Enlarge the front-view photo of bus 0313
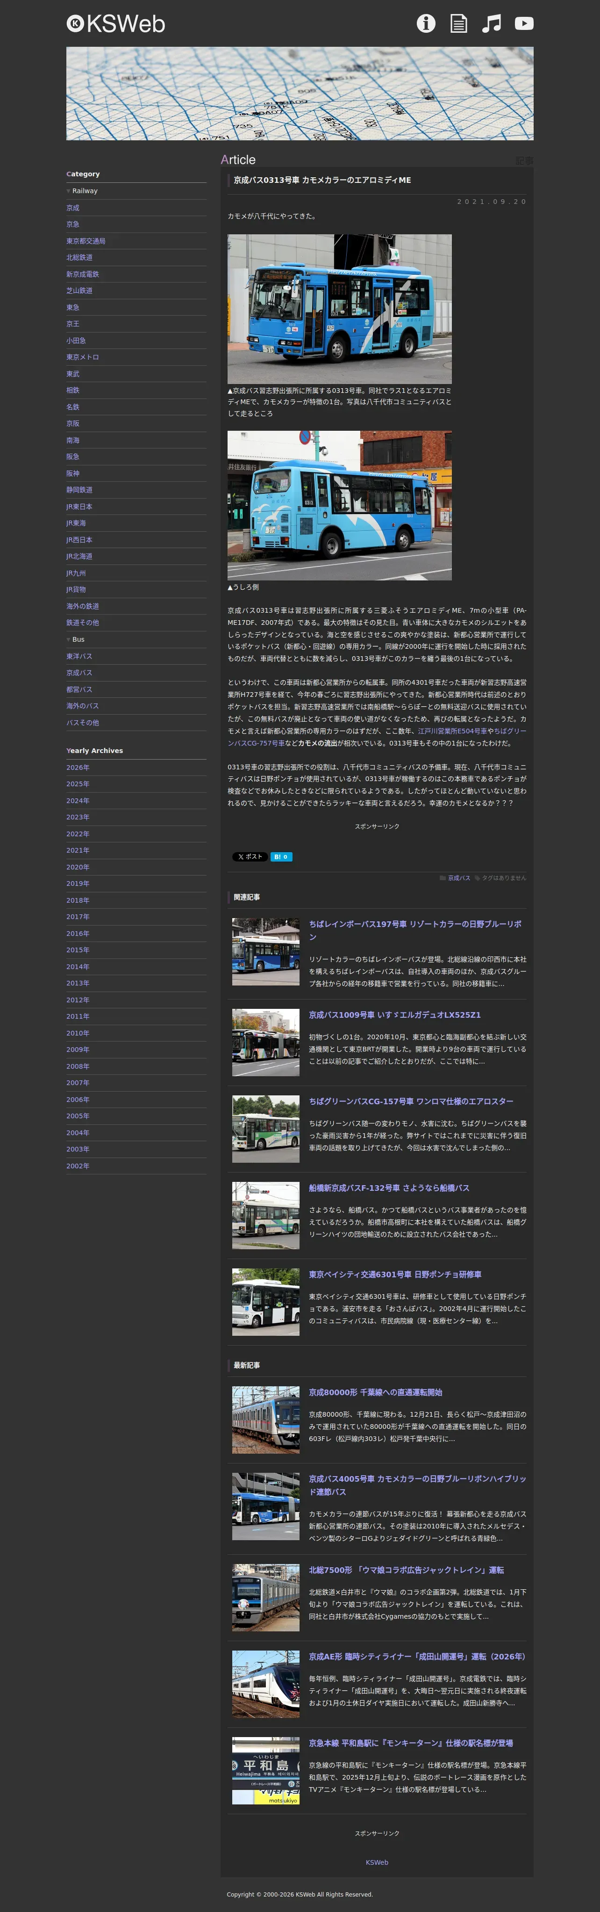This screenshot has width=600, height=1912. 340,309
